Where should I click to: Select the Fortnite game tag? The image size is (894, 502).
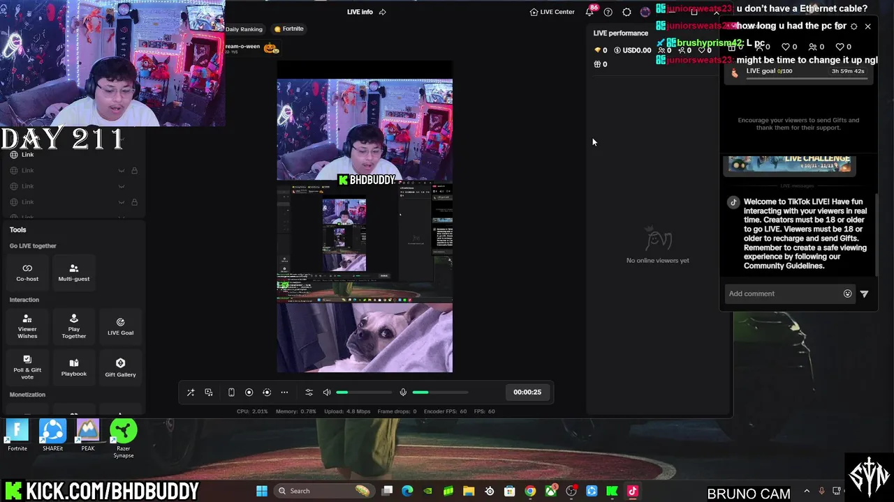point(288,29)
